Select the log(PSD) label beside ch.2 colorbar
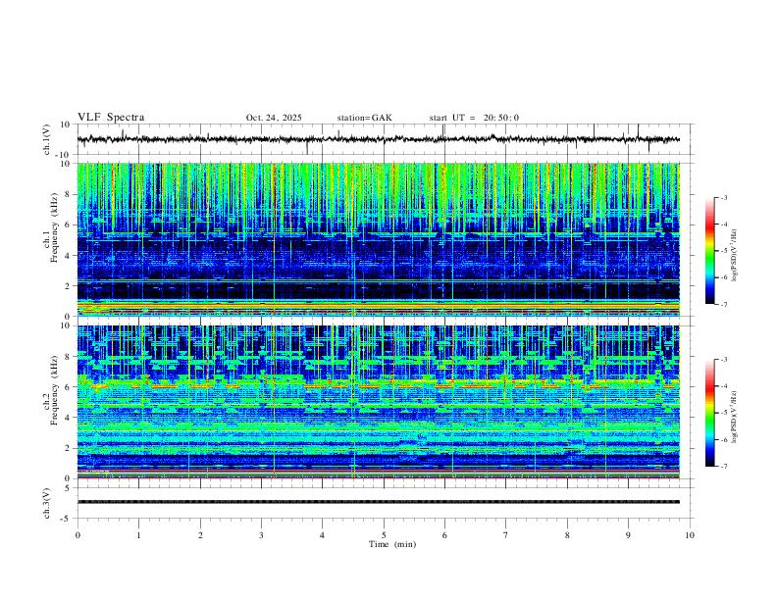The width and height of the screenshot is (777, 600). coord(735,417)
